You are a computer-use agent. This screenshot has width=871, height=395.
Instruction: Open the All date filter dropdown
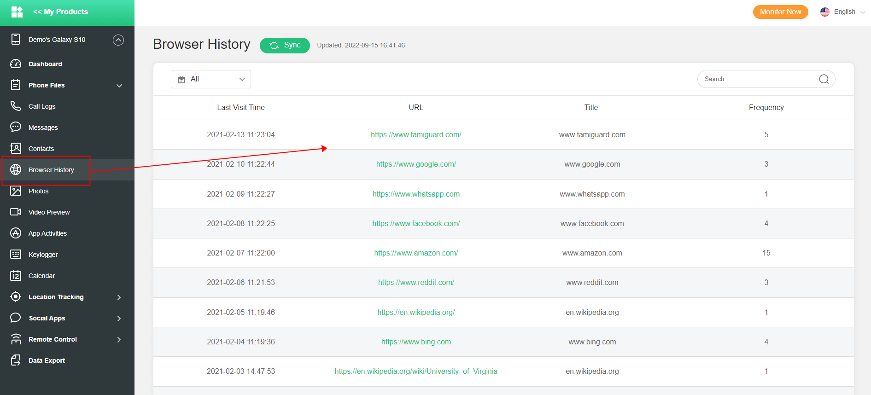click(211, 79)
